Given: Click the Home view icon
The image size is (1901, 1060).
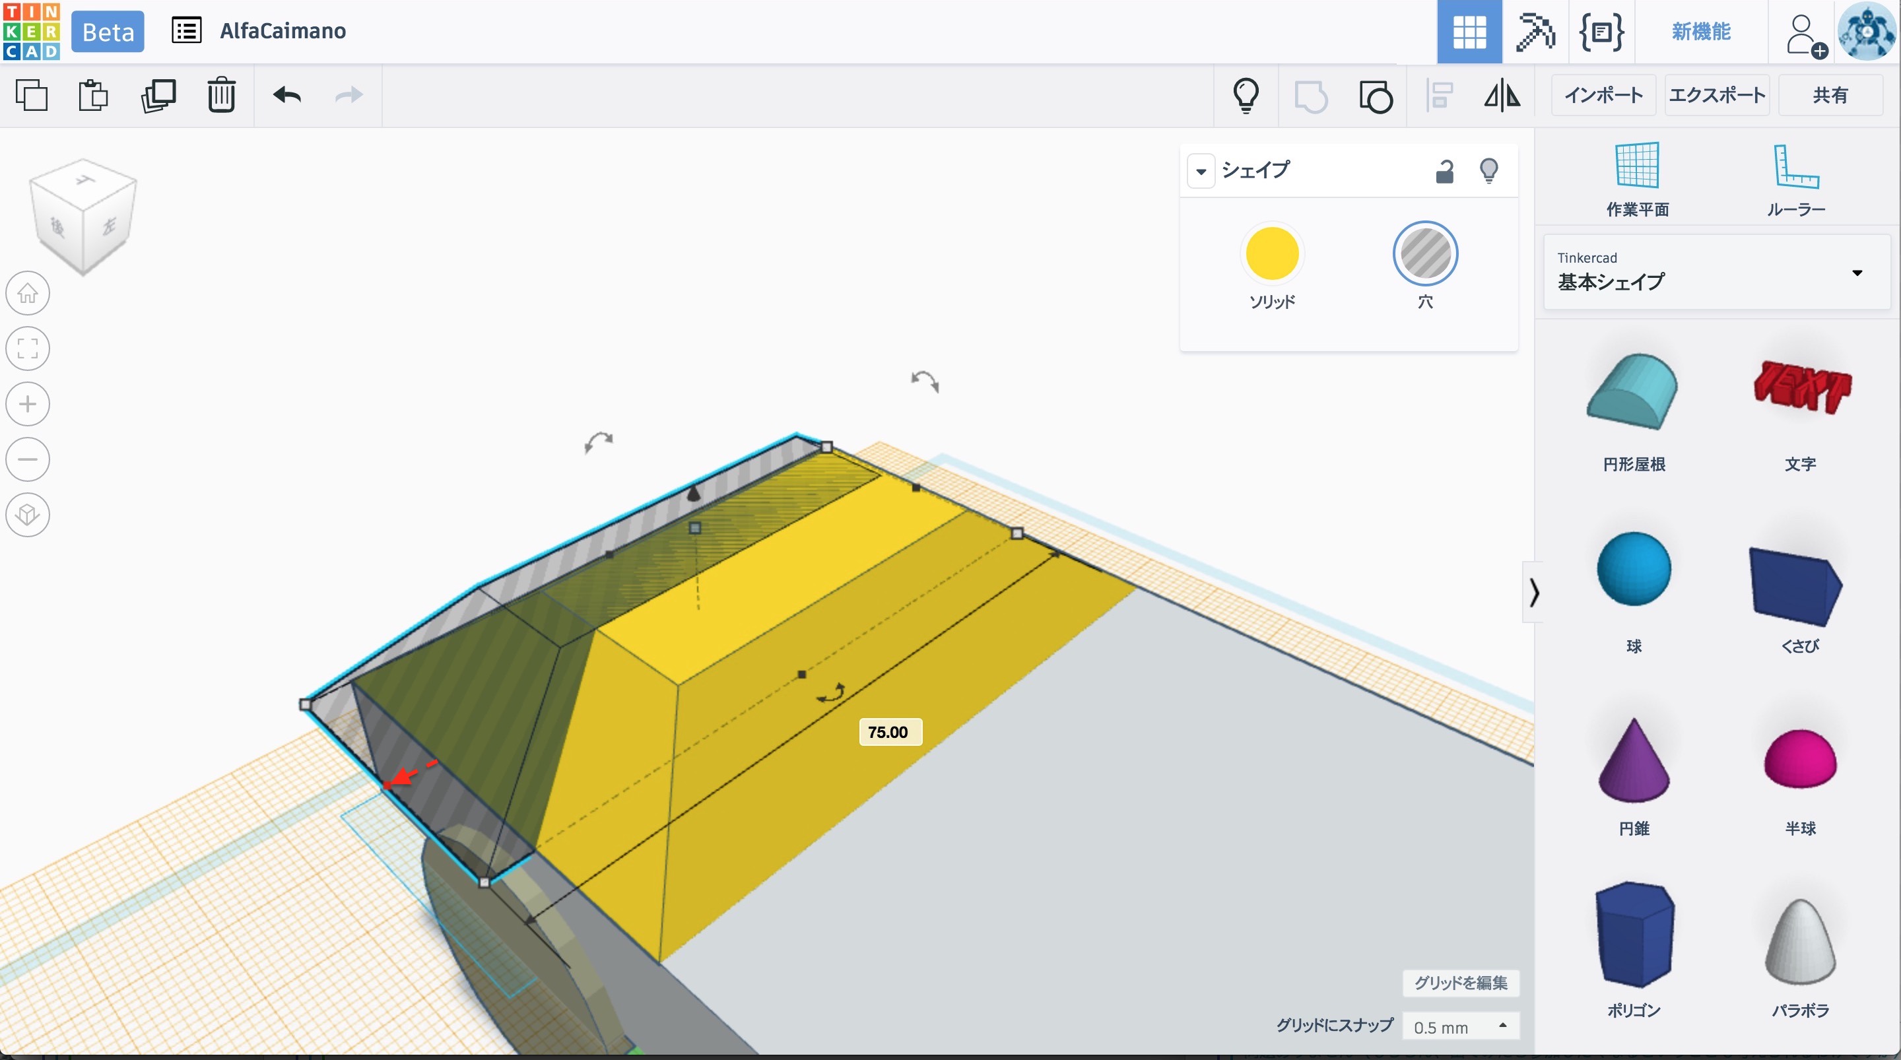Looking at the screenshot, I should pyautogui.click(x=28, y=293).
